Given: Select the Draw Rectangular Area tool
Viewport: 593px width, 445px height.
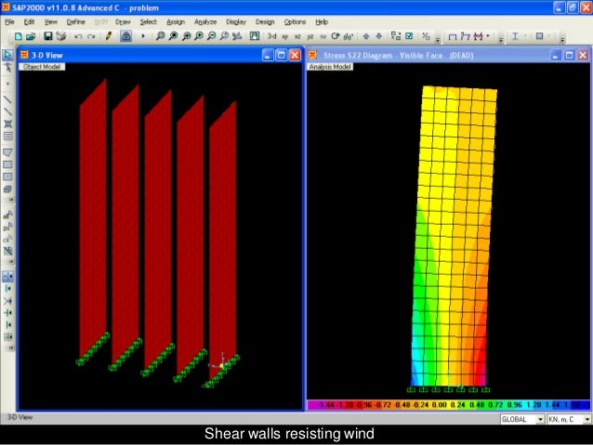Looking at the screenshot, I should click(7, 164).
